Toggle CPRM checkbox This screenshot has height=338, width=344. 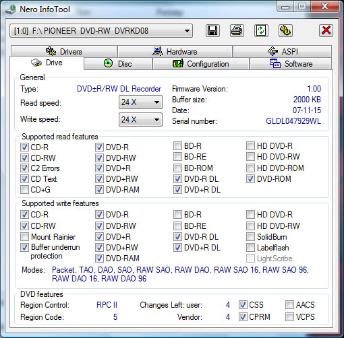243,316
